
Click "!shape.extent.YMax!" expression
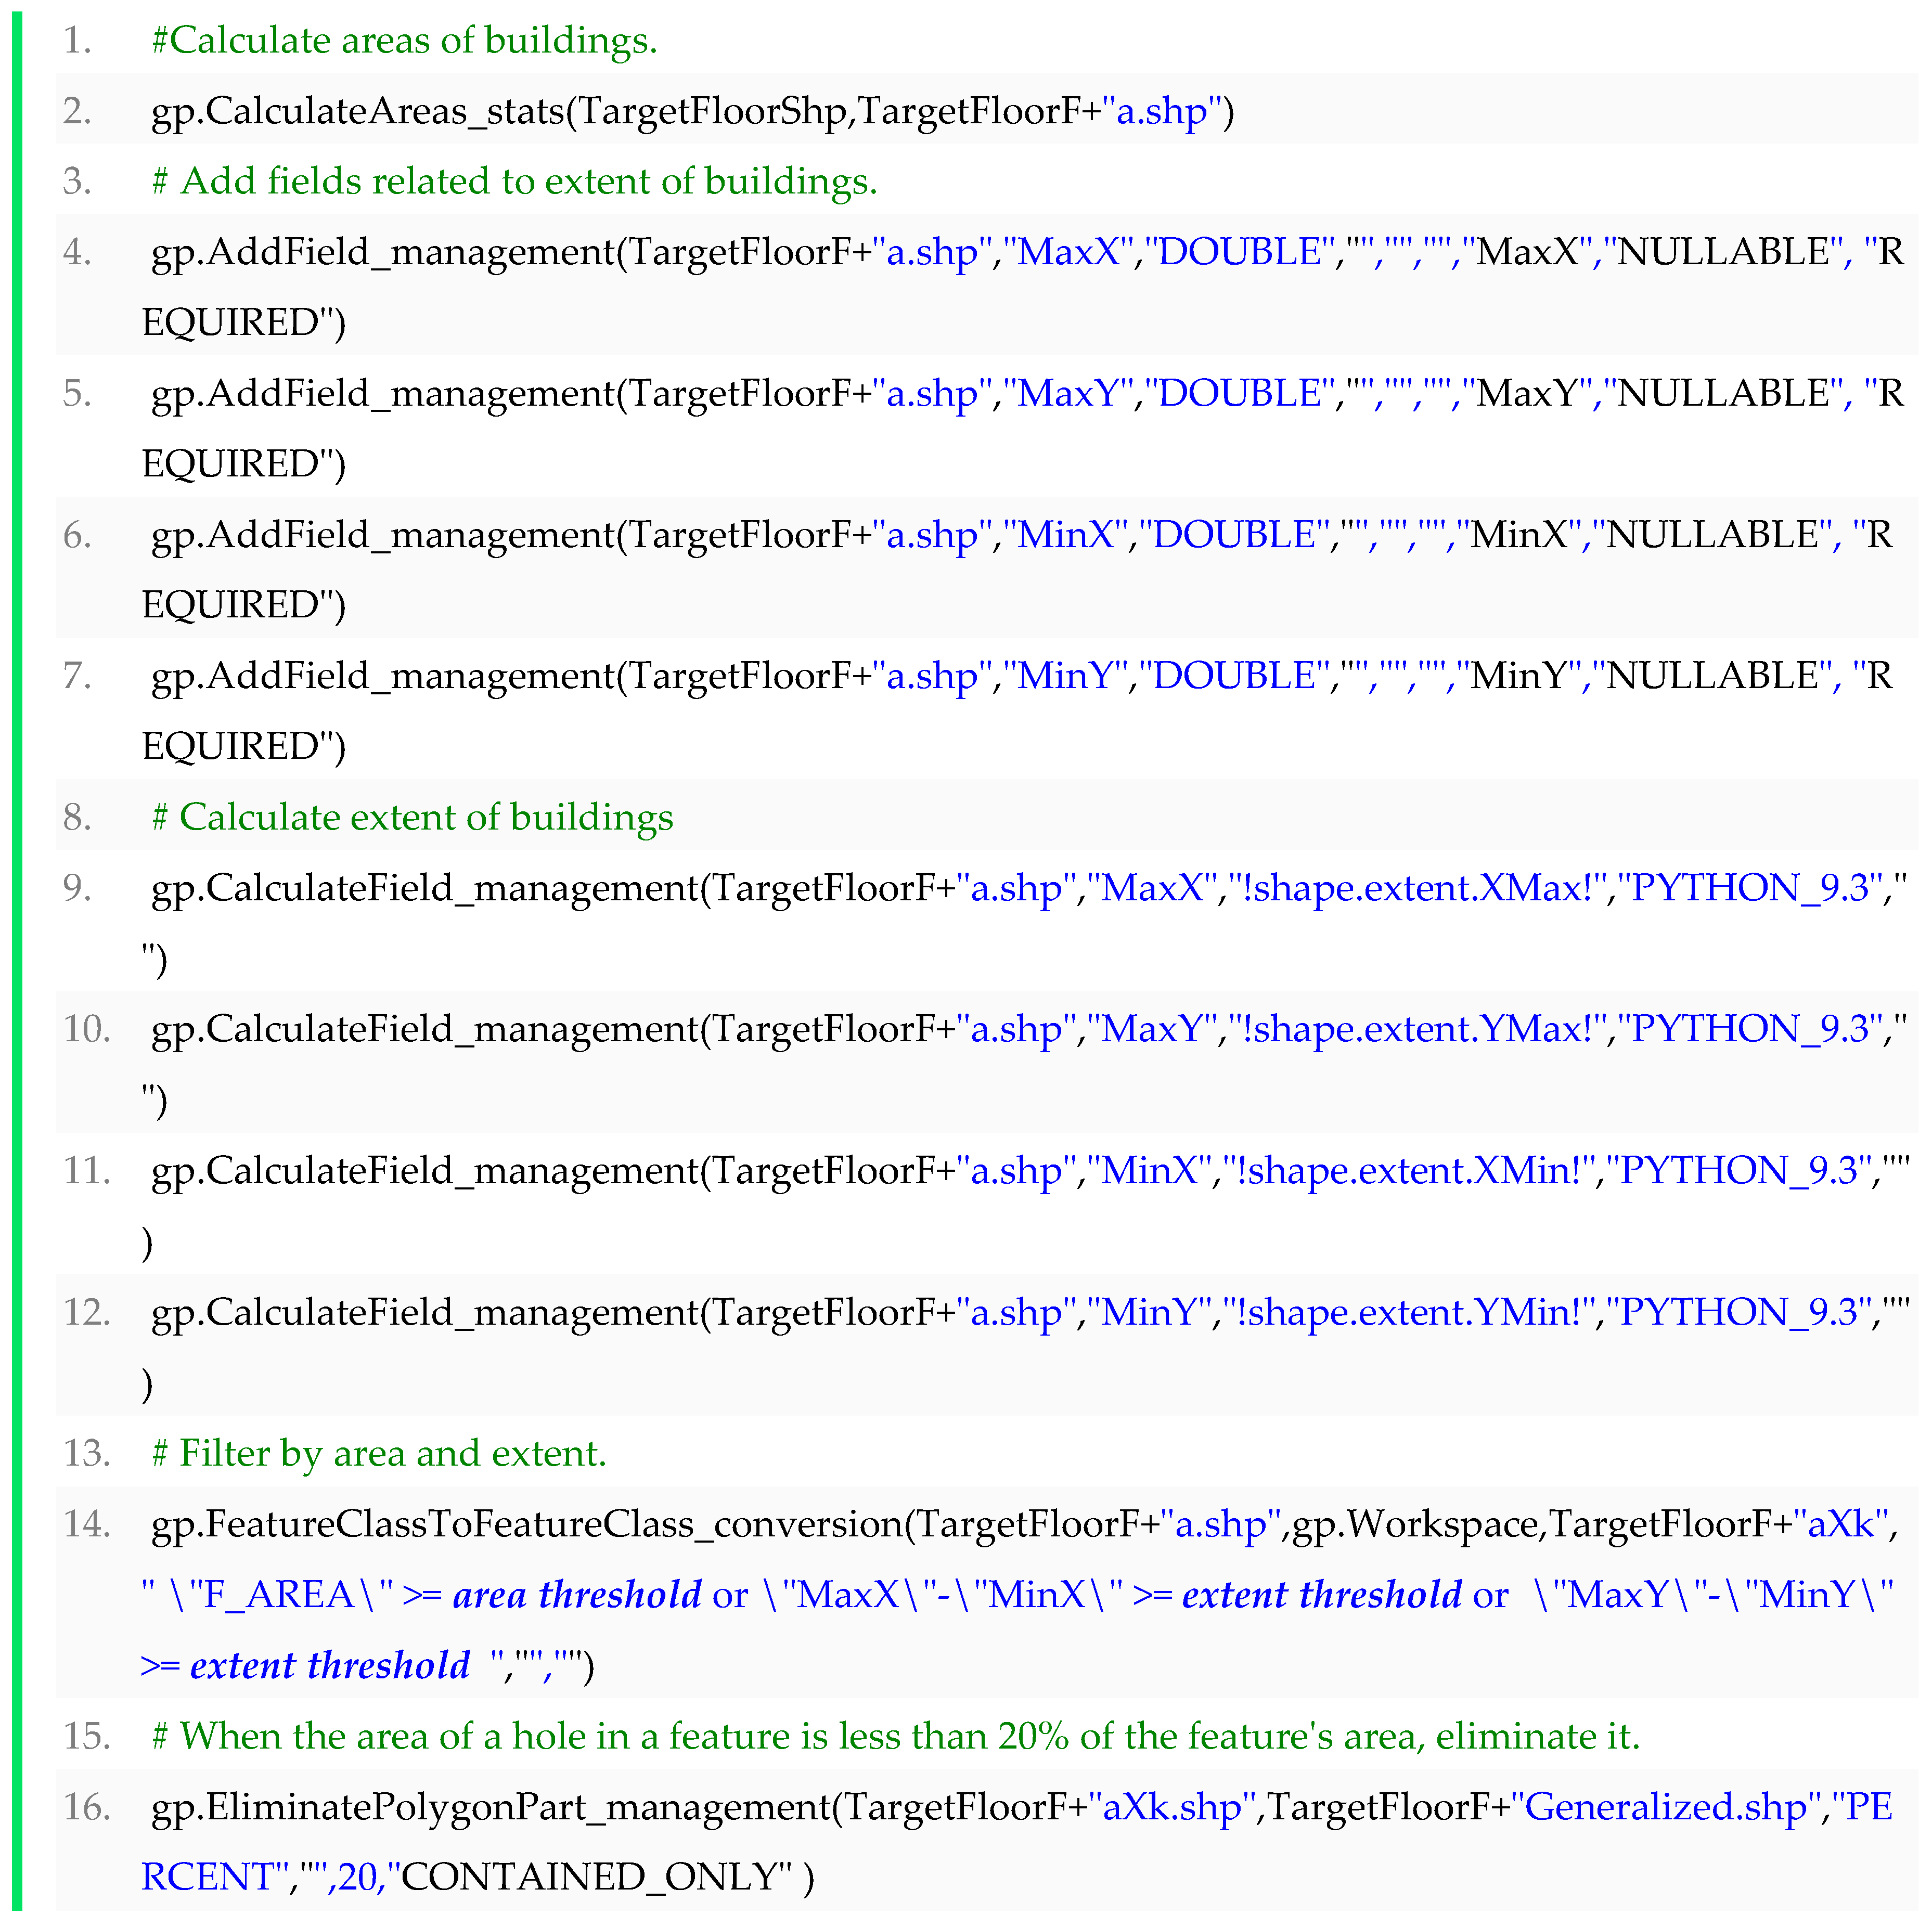pos(1416,1029)
